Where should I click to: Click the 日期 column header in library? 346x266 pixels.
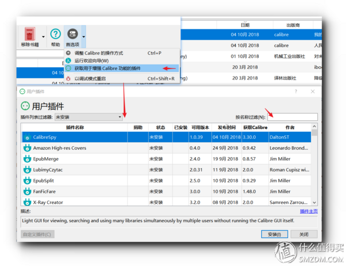tap(245, 25)
